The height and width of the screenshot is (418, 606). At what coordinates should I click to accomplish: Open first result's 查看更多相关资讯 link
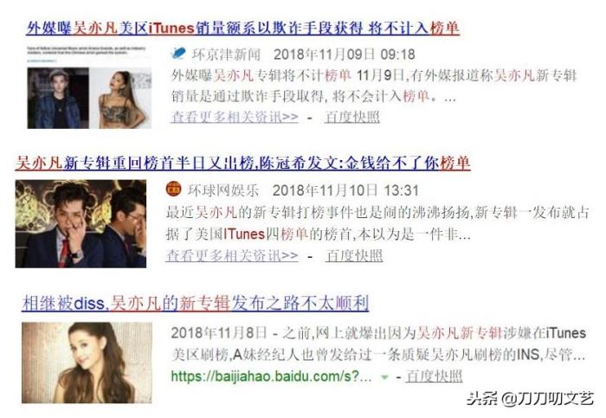pos(235,116)
